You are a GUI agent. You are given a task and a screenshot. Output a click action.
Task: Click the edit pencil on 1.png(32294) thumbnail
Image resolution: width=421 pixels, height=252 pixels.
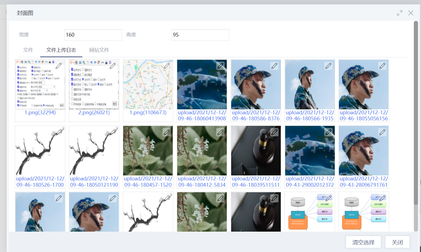59,66
